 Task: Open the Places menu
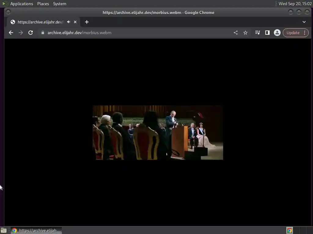[43, 4]
